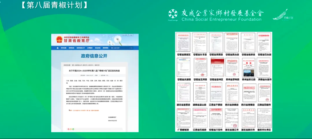Viewport: 312px width, 139px height.
Task: Open the 安徽省青阳县 document thumbnail
Action: click(216, 42)
